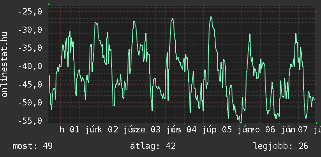This screenshot has height=157, width=321.
Task: Click the '06' date label on x-axis
Action: point(270,130)
